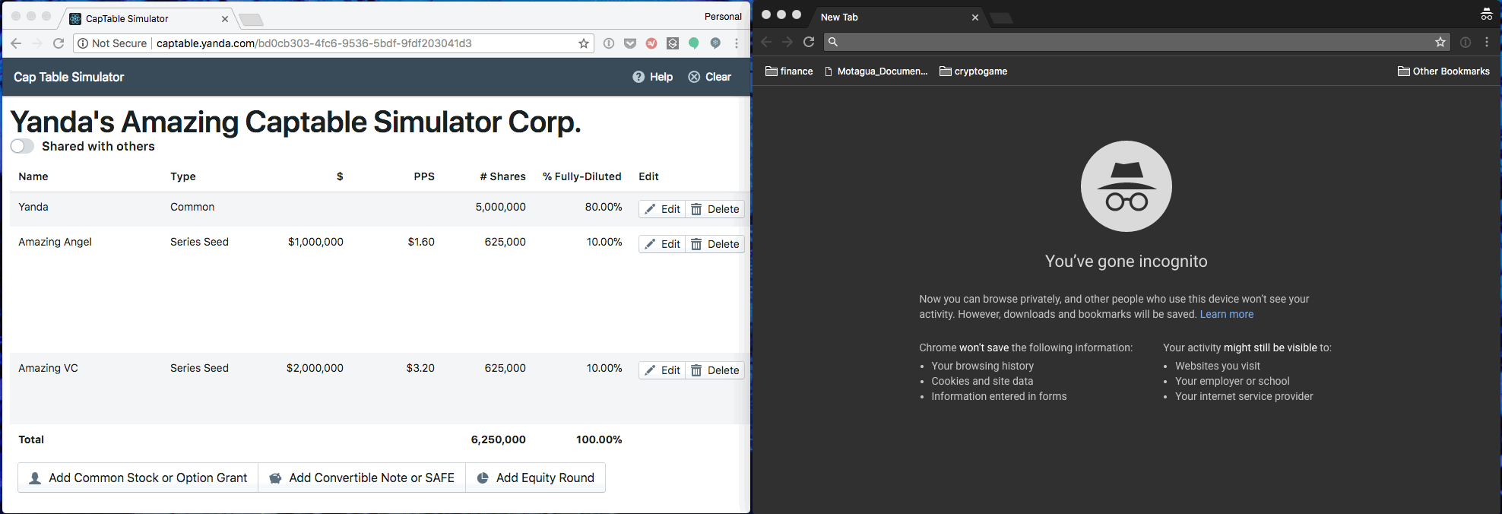1502x514 pixels.
Task: Delete the Yanda row
Action: pyautogui.click(x=715, y=209)
